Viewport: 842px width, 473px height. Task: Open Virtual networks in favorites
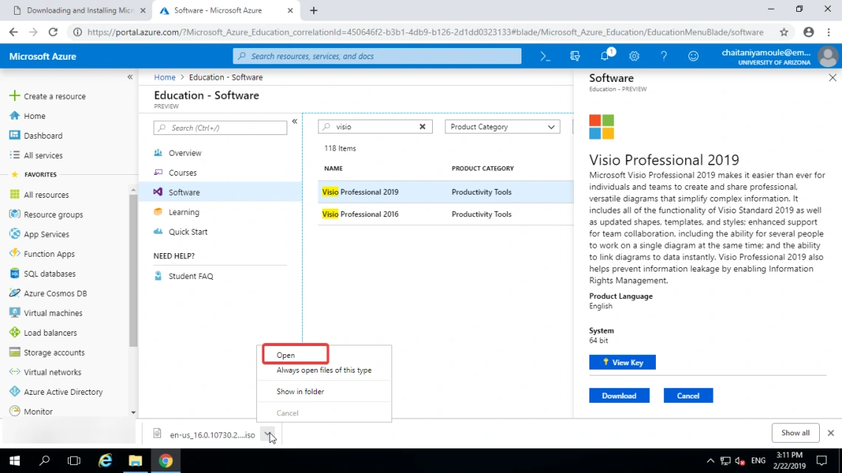pyautogui.click(x=52, y=372)
